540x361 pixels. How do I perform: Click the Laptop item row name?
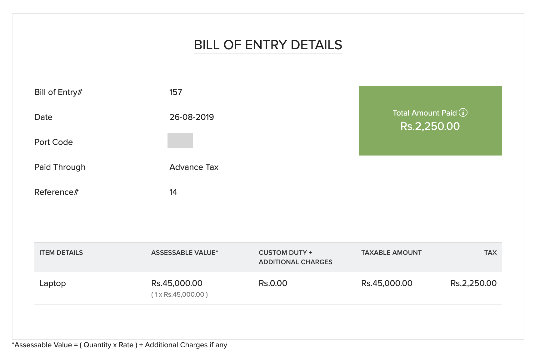pyautogui.click(x=52, y=283)
